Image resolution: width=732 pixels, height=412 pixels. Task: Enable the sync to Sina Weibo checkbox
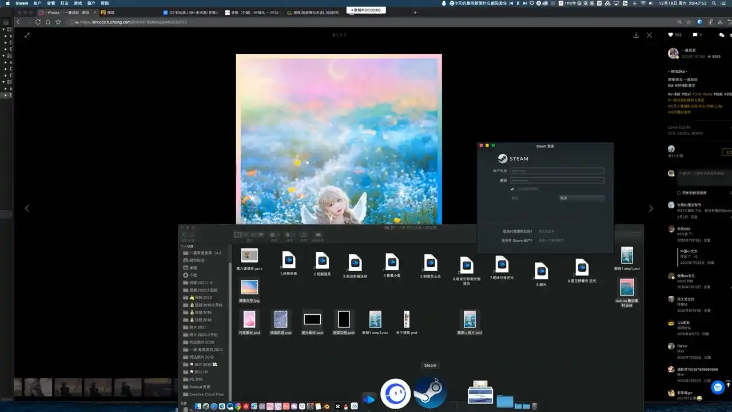(x=679, y=193)
